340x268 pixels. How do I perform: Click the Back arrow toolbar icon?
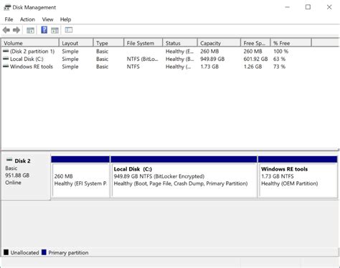click(6, 30)
